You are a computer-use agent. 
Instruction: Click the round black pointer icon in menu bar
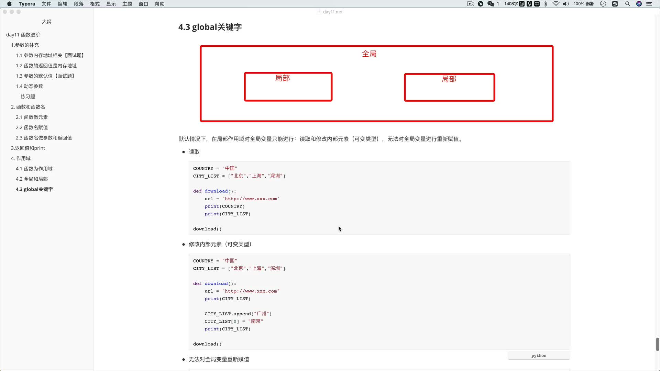pos(481,4)
